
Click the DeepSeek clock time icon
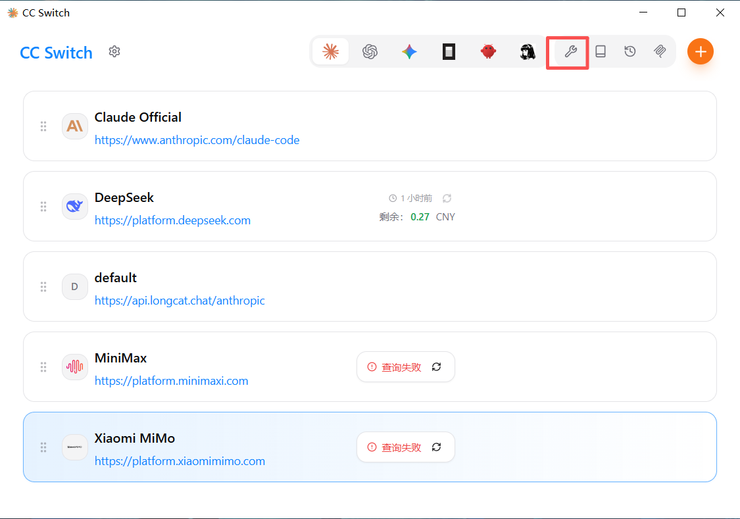(x=393, y=198)
